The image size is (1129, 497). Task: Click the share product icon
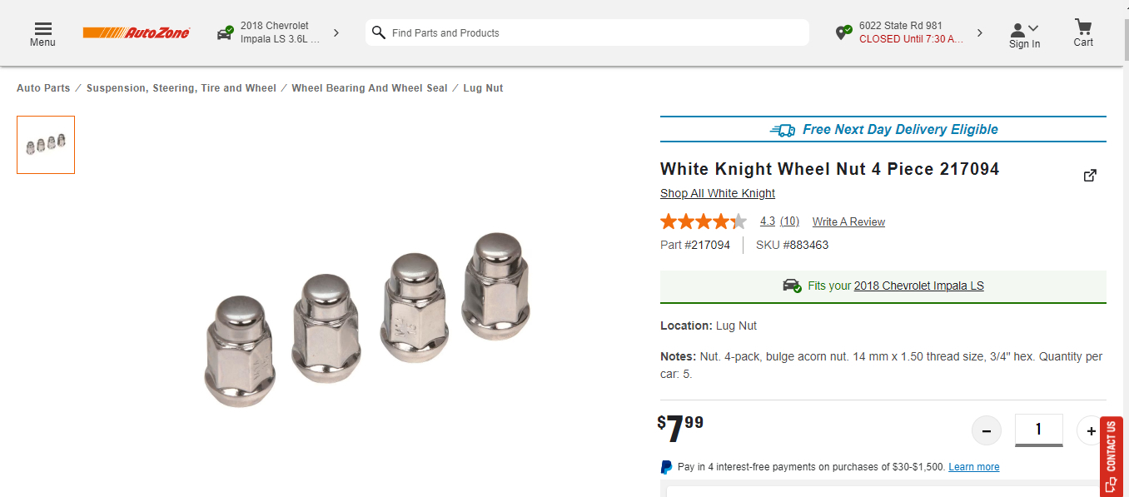tap(1090, 176)
